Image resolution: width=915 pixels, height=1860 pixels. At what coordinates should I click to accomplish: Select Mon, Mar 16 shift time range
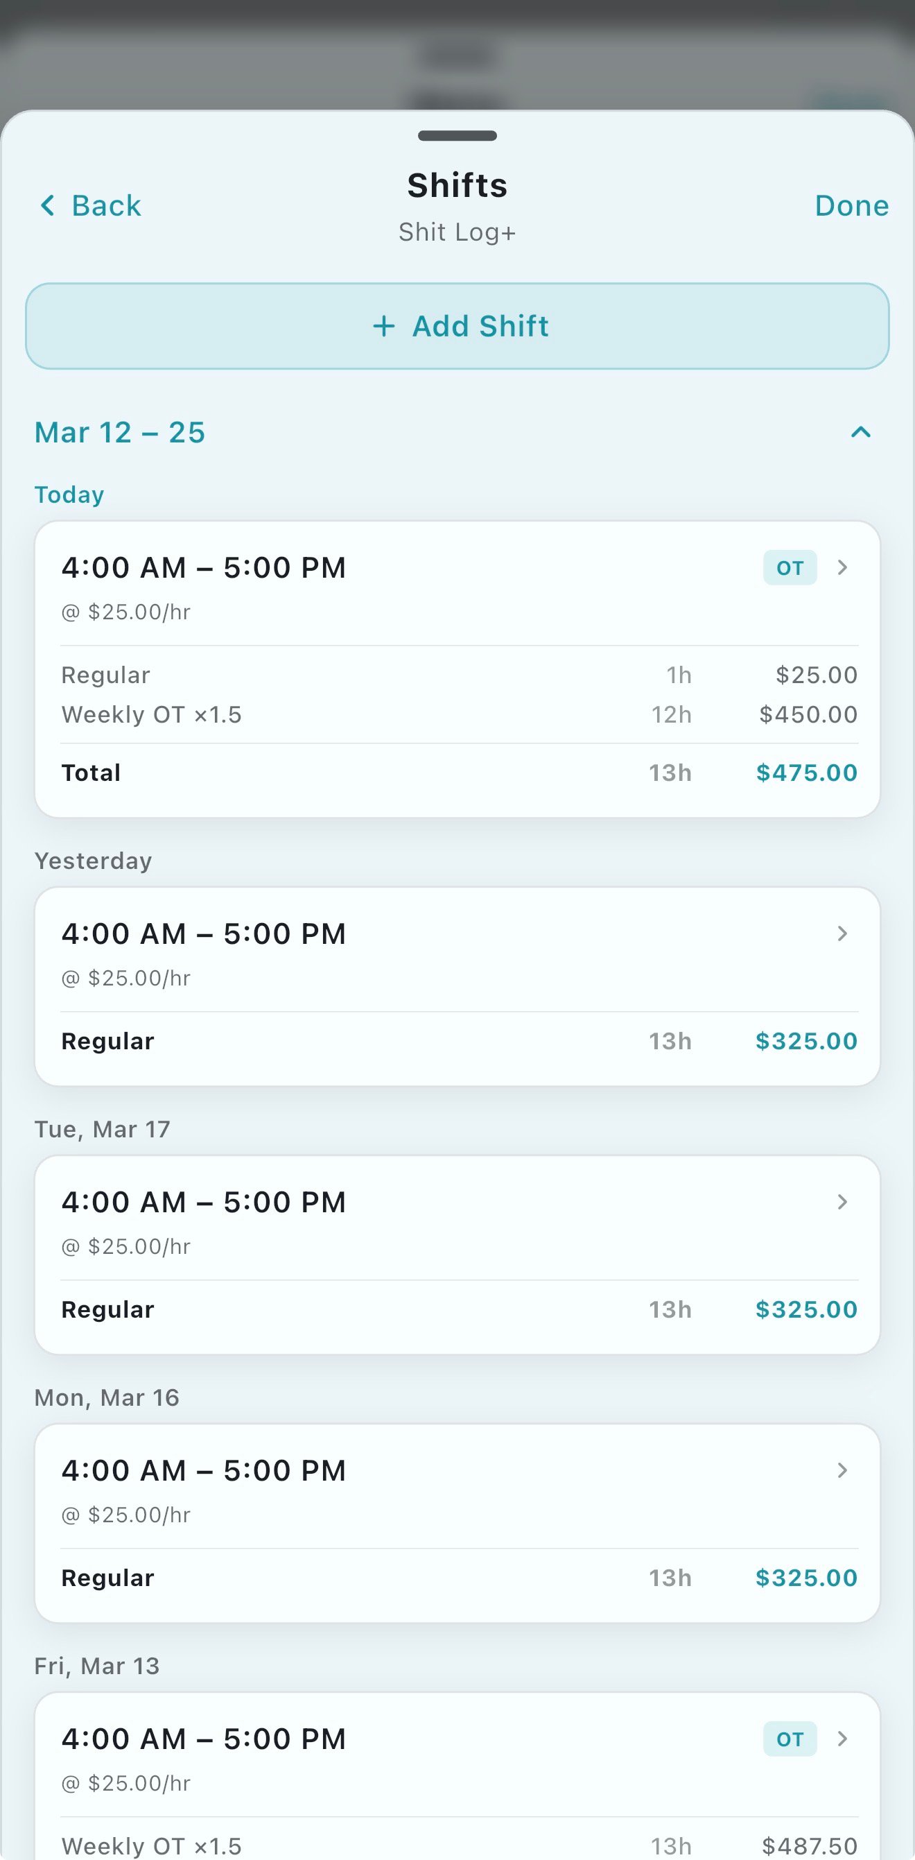204,1471
